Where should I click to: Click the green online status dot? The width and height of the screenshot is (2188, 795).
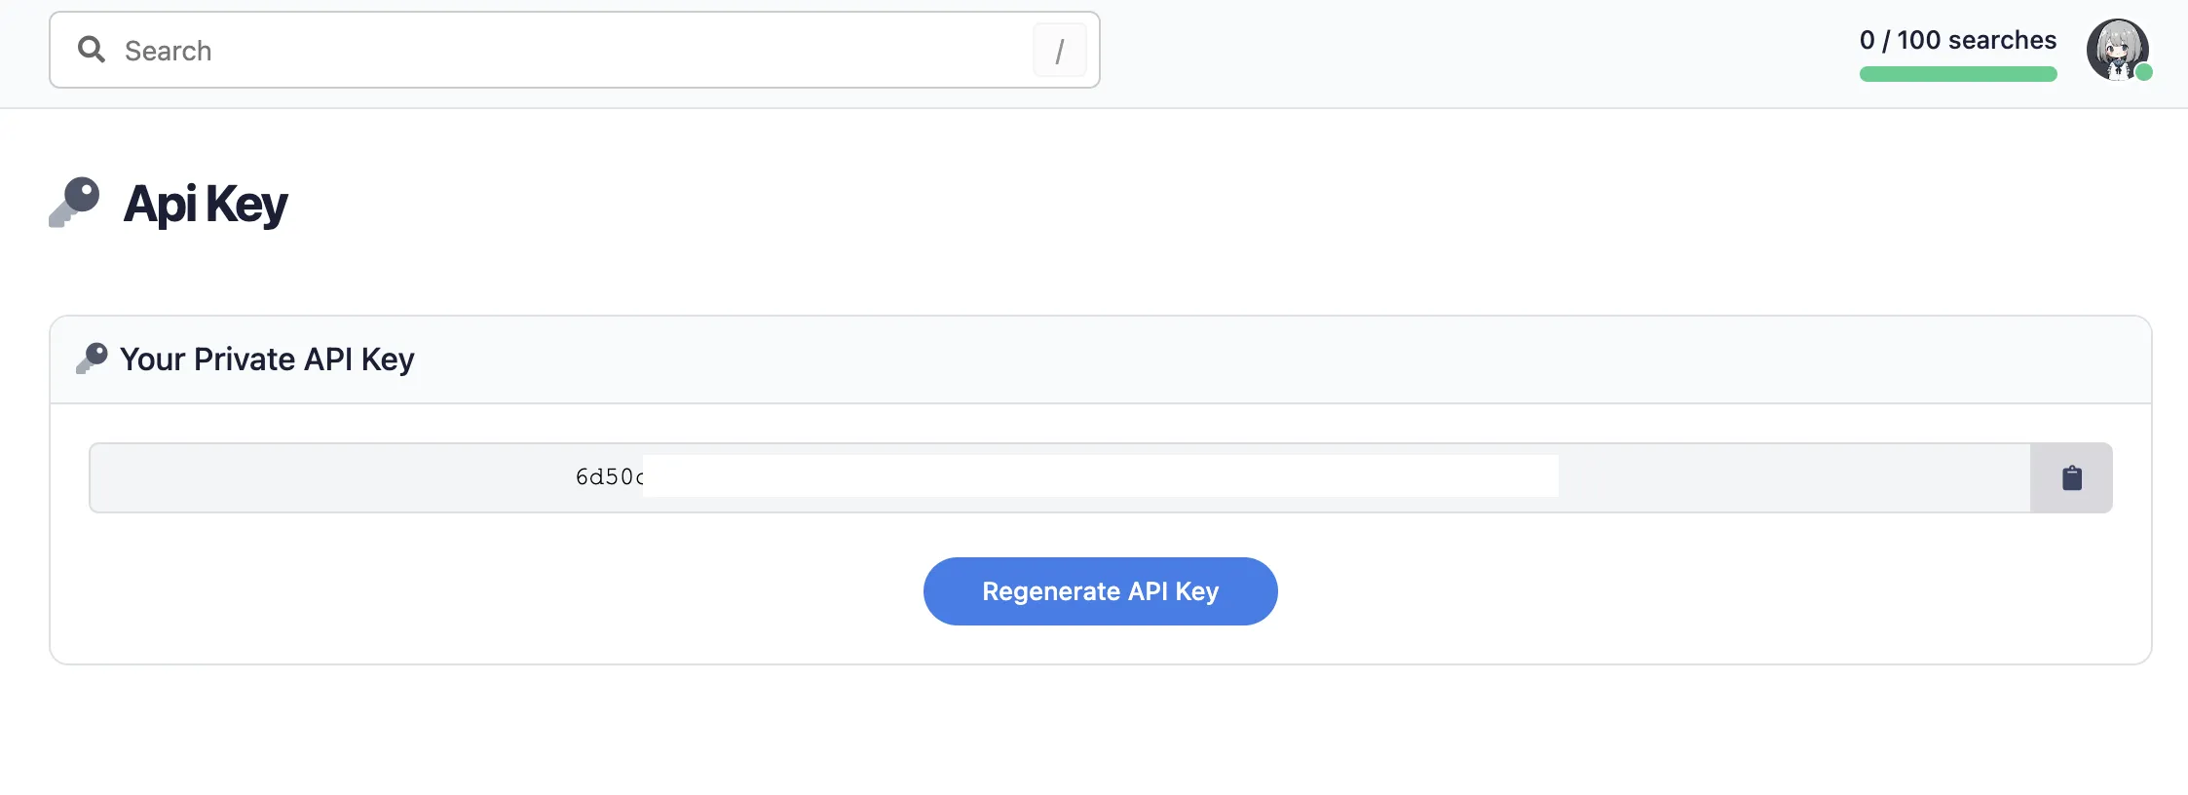click(2143, 72)
